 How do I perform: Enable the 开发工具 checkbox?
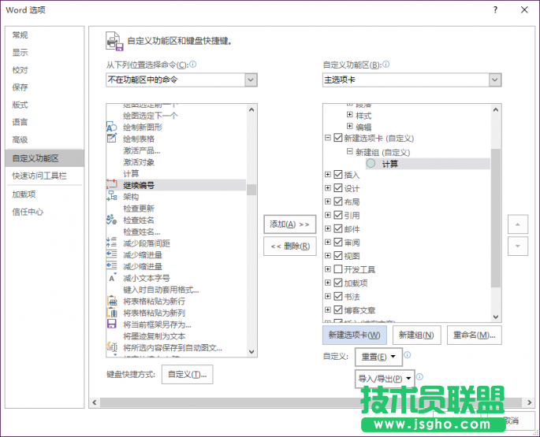tap(338, 269)
